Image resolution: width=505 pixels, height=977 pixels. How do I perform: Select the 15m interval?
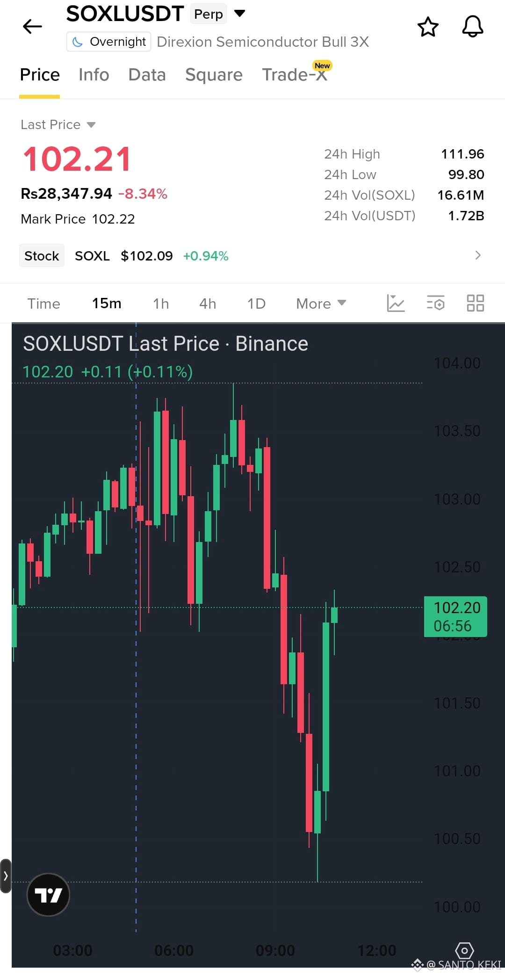[107, 304]
